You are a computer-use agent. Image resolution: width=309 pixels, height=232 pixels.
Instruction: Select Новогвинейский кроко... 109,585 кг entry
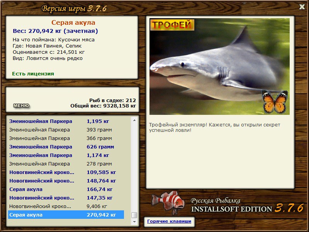pos(66,172)
